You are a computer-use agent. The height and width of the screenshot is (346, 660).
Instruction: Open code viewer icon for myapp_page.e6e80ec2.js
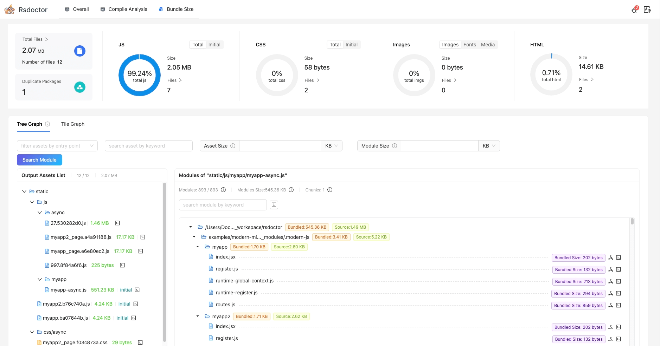point(141,251)
